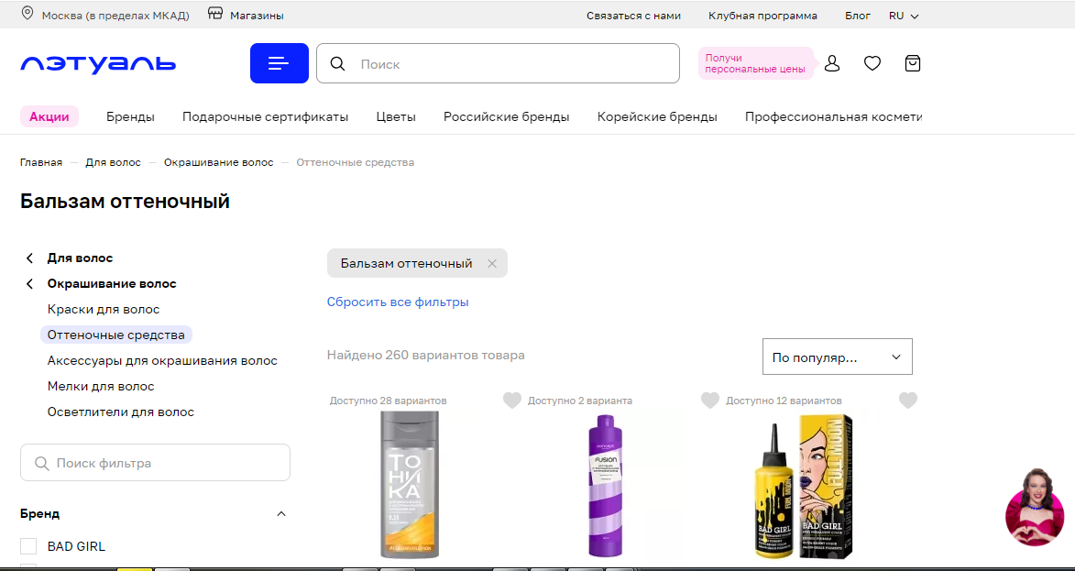Go back arrow next to Для волос
The width and height of the screenshot is (1075, 571).
[29, 258]
